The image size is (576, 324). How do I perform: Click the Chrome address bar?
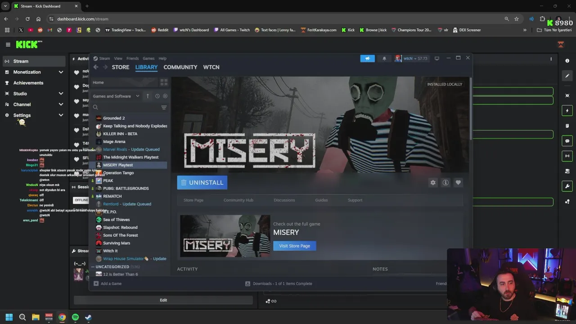click(274, 19)
